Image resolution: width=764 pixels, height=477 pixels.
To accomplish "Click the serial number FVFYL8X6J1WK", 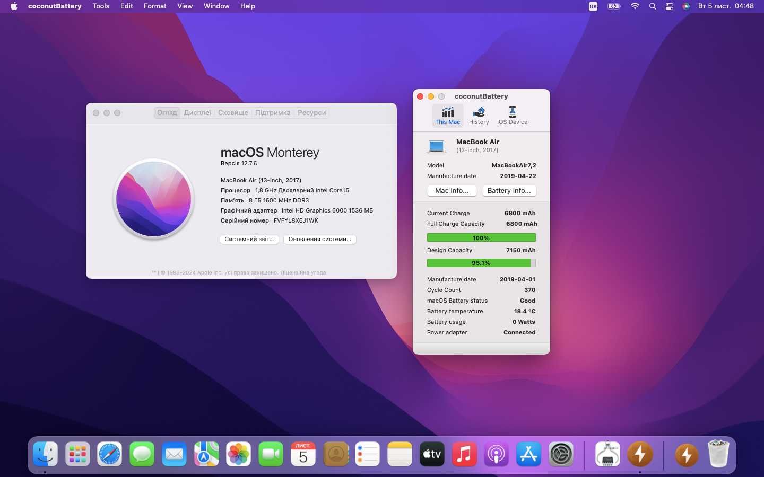I will pos(296,221).
